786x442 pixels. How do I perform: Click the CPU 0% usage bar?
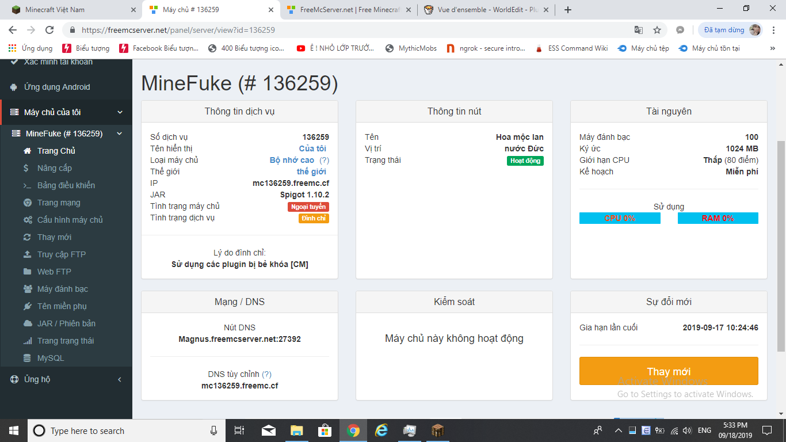pos(620,218)
